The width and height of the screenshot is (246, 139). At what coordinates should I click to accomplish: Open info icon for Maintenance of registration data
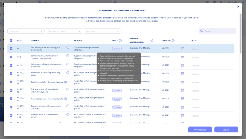[x=68, y=64]
